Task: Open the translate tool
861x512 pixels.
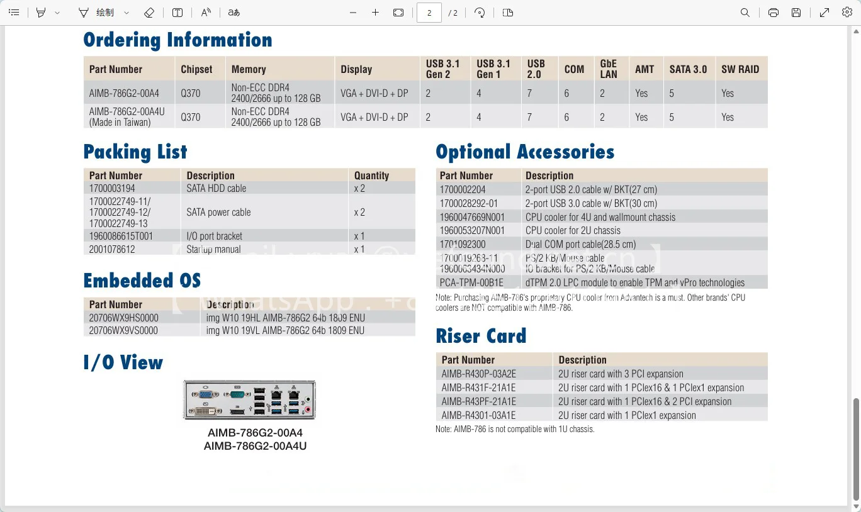Action: (234, 13)
